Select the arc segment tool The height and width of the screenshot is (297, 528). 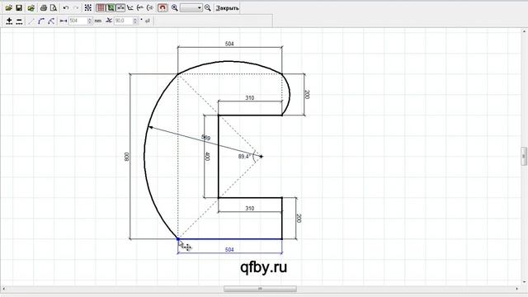coord(41,21)
